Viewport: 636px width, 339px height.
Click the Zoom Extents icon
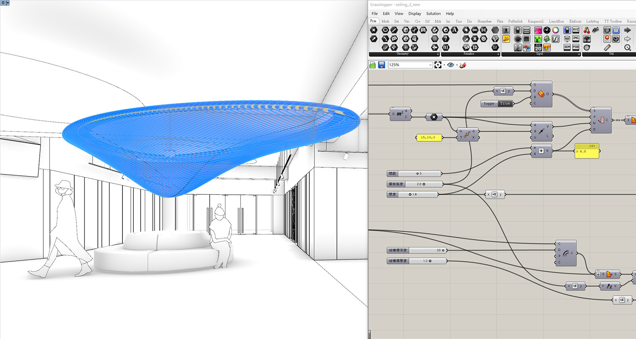tap(438, 65)
